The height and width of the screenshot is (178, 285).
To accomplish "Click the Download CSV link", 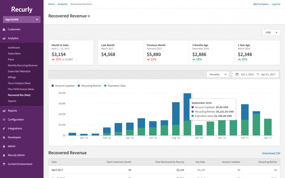I will click(x=271, y=153).
